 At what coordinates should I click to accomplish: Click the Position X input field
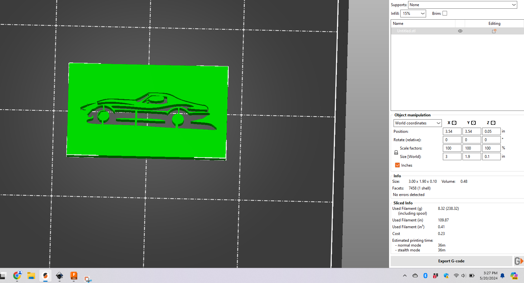point(452,132)
